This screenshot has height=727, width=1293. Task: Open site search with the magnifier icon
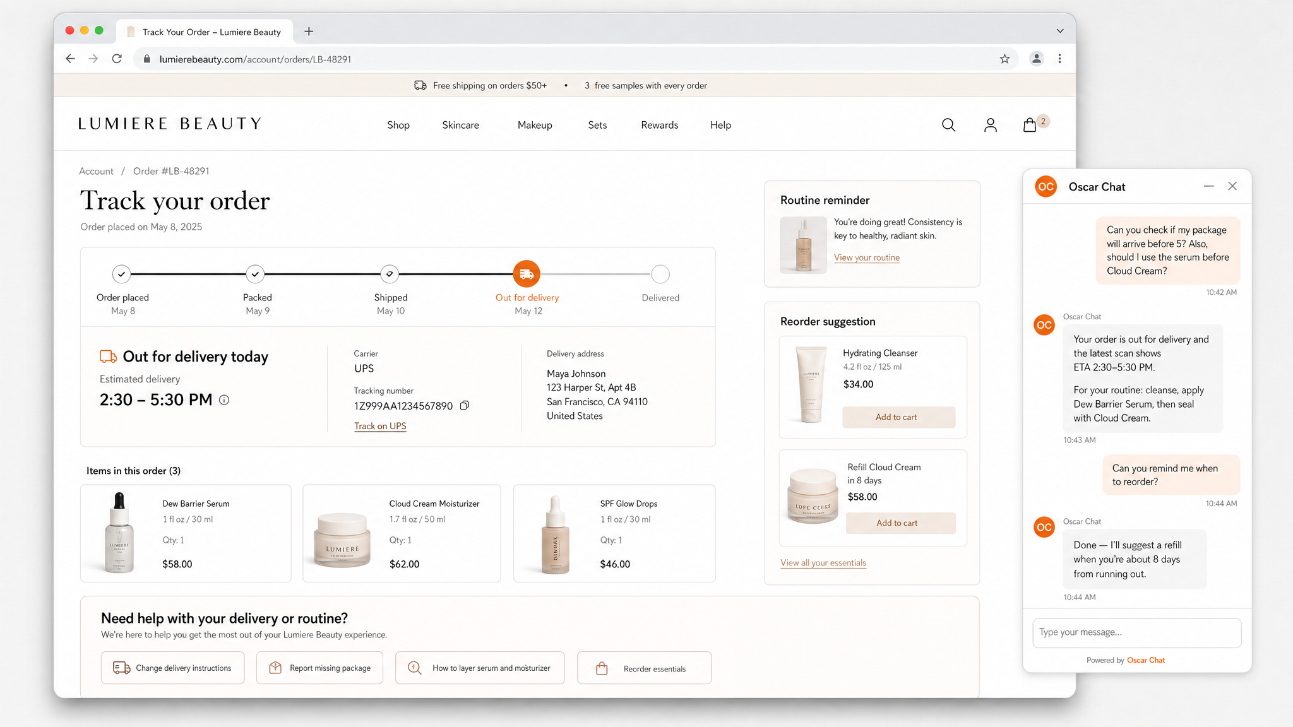pyautogui.click(x=948, y=125)
